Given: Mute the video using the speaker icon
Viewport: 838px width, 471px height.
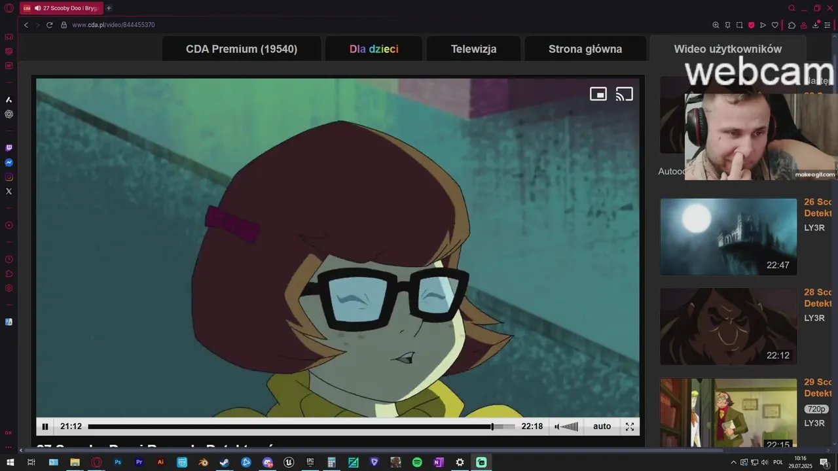Looking at the screenshot, I should pos(557,427).
